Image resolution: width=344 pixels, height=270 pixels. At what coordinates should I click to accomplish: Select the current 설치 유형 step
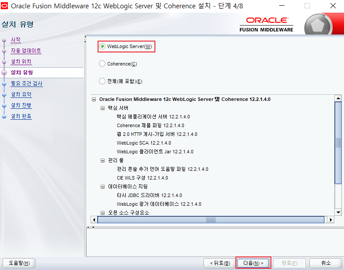tap(22, 73)
